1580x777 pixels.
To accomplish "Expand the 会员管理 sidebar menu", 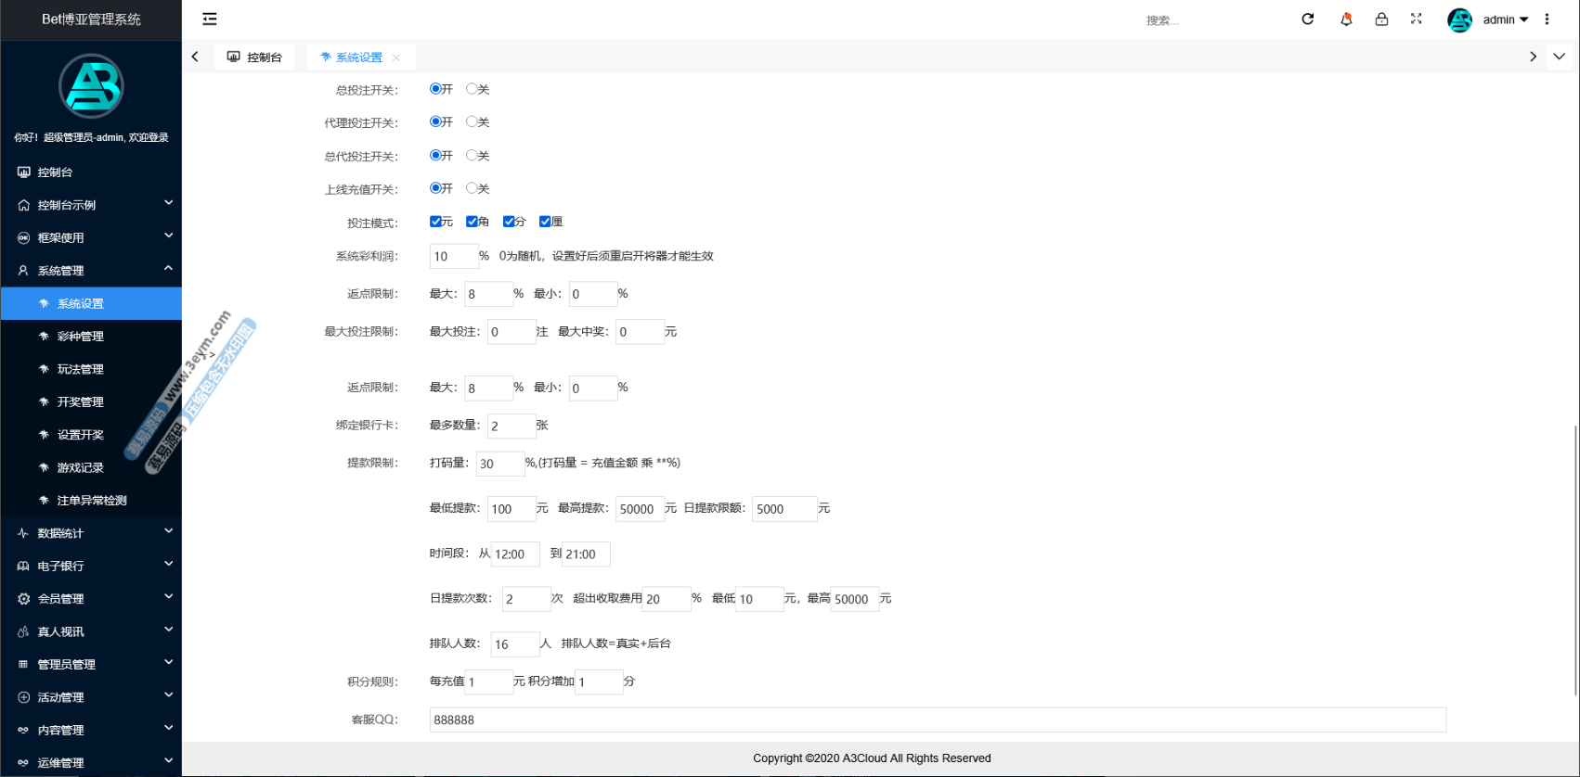I will (91, 599).
